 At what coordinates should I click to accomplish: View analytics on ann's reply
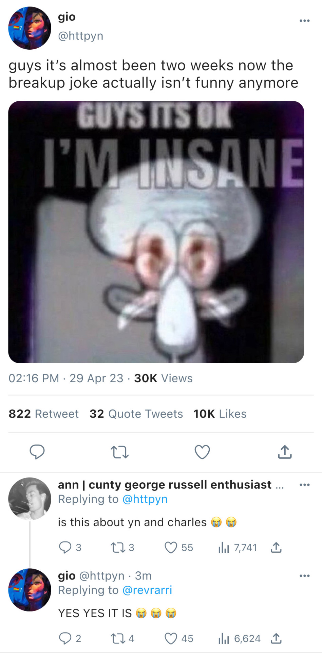pos(224,547)
